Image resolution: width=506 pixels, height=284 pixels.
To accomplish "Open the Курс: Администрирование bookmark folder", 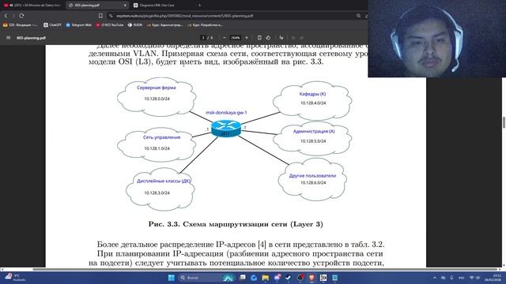I will tap(164, 24).
